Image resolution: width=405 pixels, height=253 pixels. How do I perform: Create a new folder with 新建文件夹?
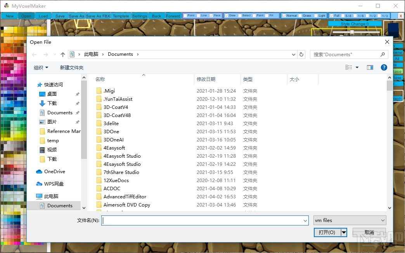(x=72, y=67)
